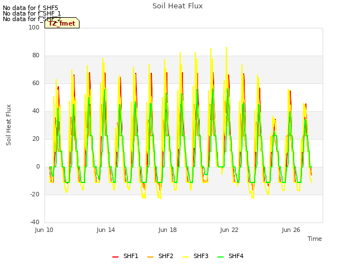Click the SHF2 orange legend swatch
Viewport: 356px width, 267px height.
150,257
